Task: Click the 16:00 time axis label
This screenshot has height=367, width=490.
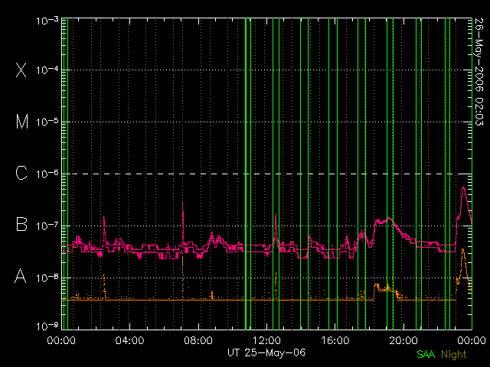Action: pos(335,340)
